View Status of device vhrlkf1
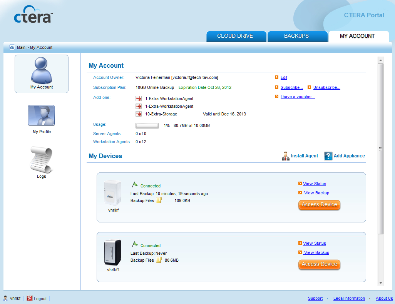Image resolution: width=395 pixels, height=304 pixels. (x=315, y=243)
